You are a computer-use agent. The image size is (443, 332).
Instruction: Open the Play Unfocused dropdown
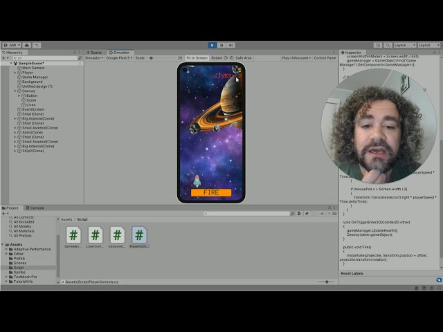click(296, 58)
